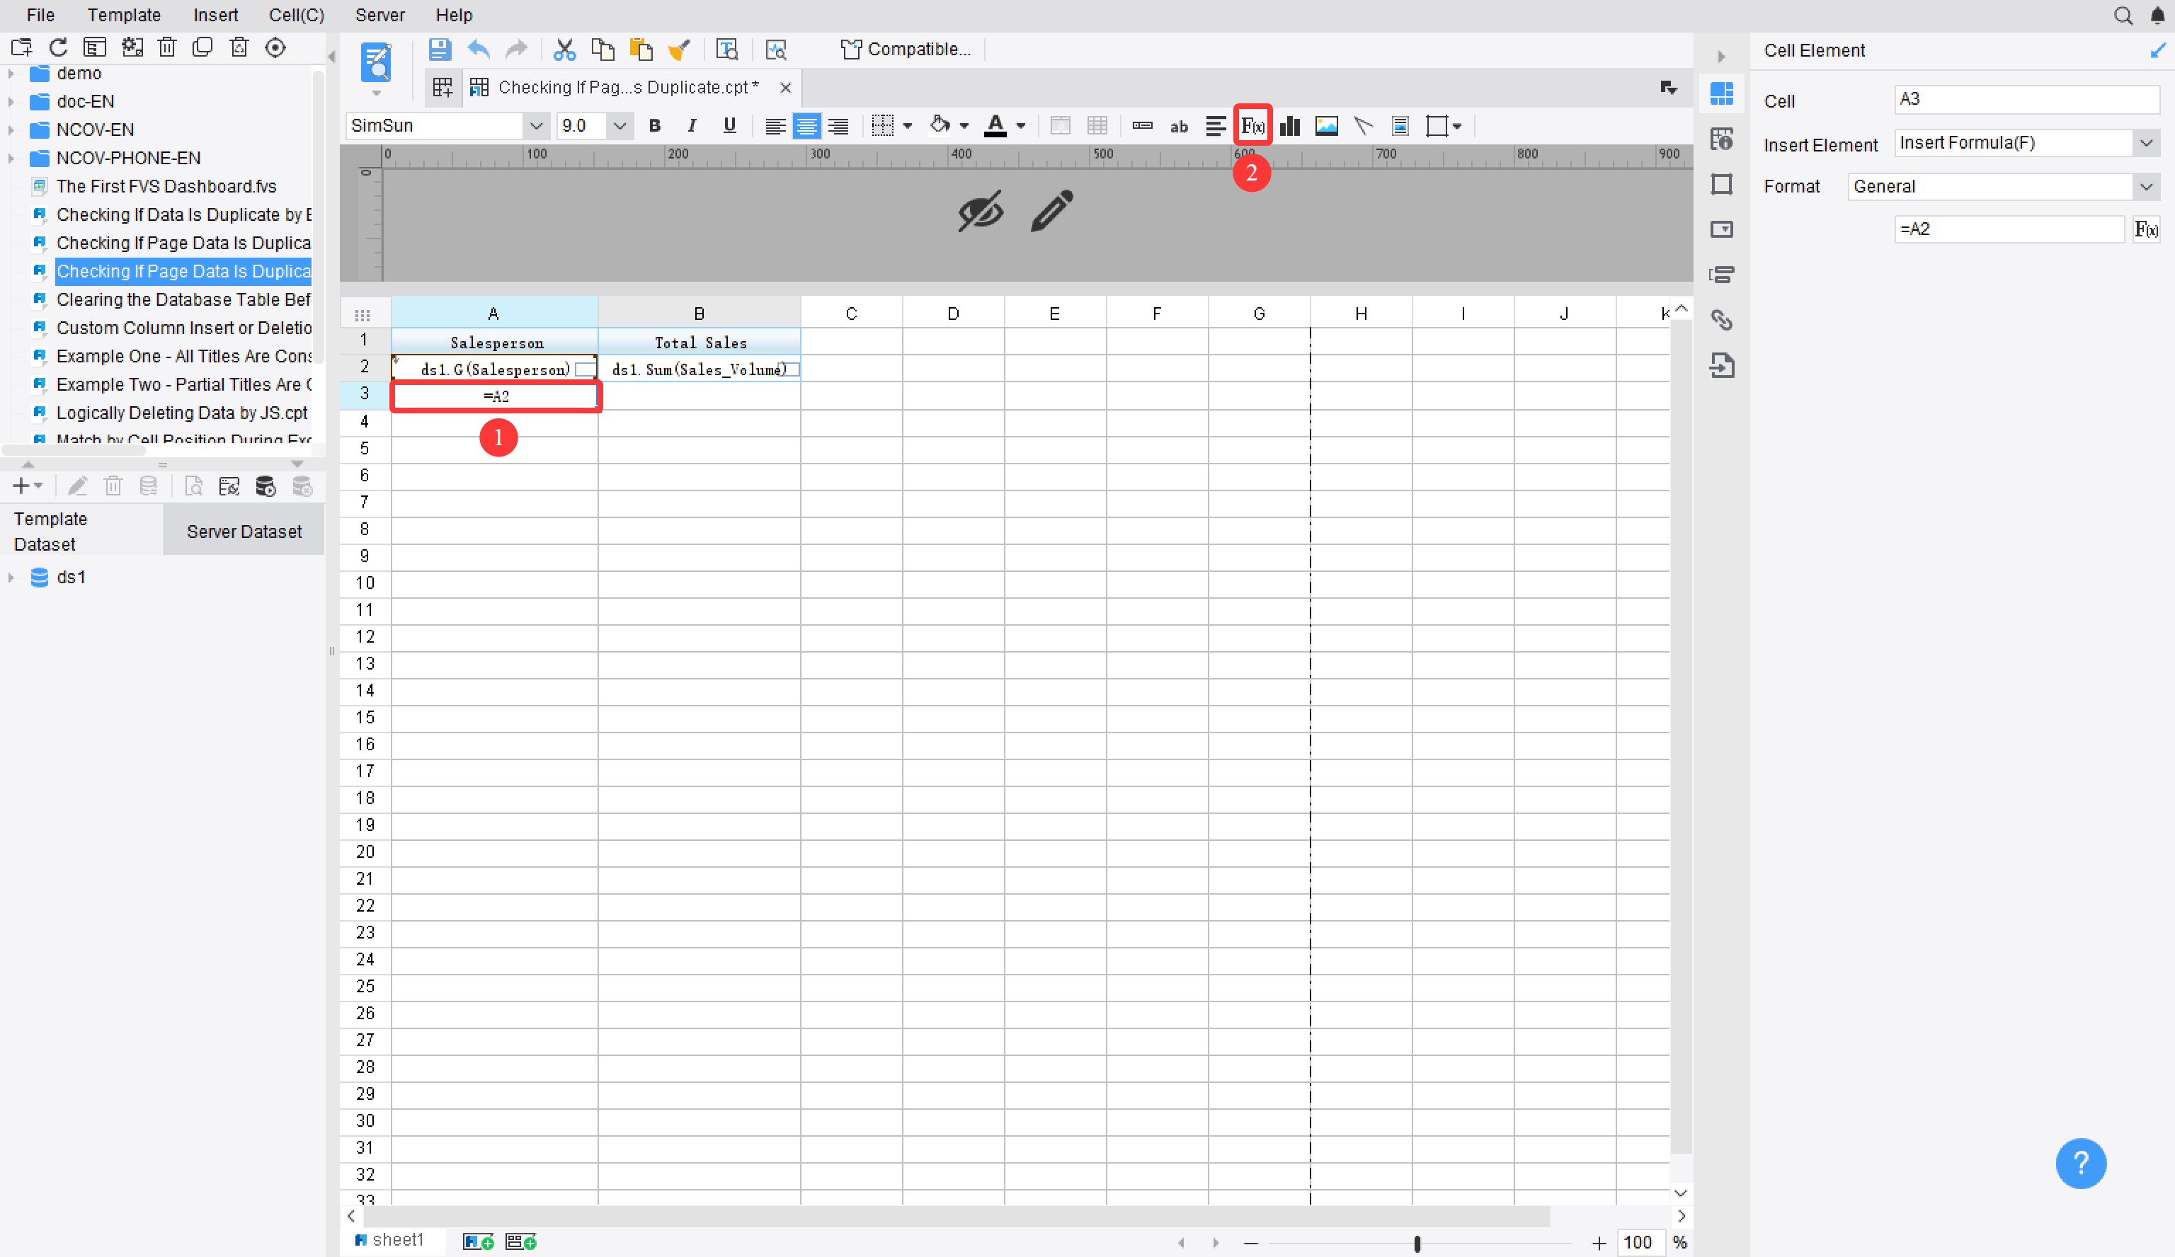Open the Insert Chart tool
2175x1257 pixels.
point(1289,125)
